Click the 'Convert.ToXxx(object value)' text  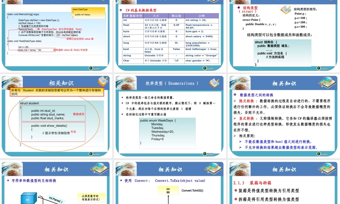(x=180, y=181)
